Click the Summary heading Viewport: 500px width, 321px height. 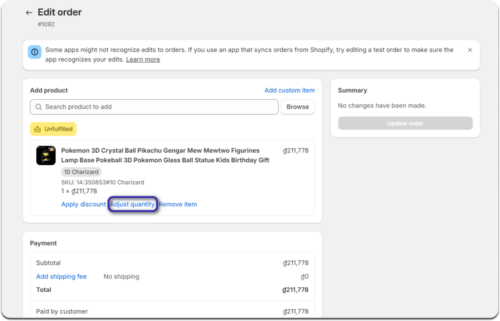click(352, 90)
